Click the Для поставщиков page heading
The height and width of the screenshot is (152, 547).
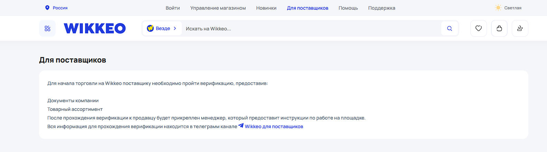(73, 60)
